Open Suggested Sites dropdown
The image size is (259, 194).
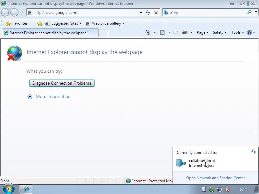(x=63, y=23)
